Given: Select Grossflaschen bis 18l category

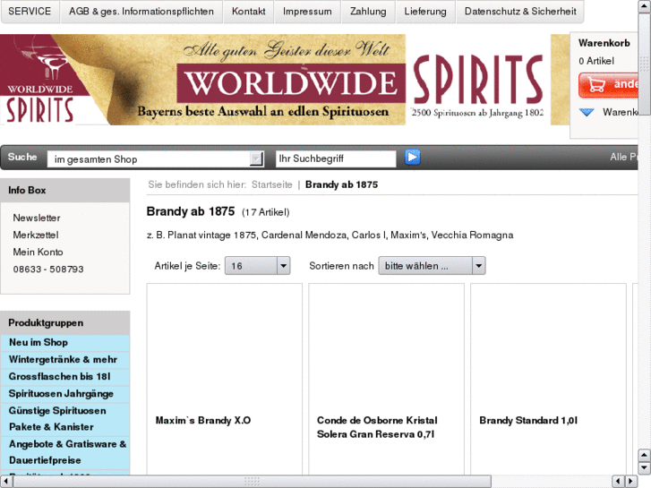Looking at the screenshot, I should pyautogui.click(x=64, y=376).
